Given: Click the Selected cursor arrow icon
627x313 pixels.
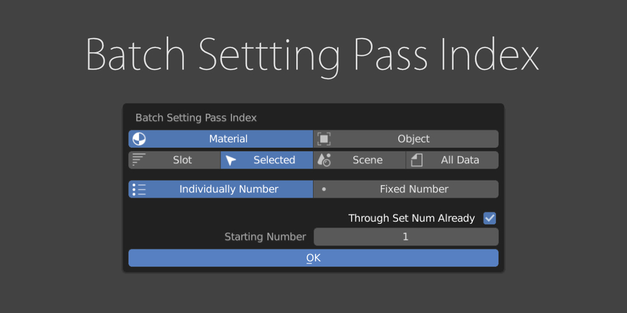Looking at the screenshot, I should 231,160.
